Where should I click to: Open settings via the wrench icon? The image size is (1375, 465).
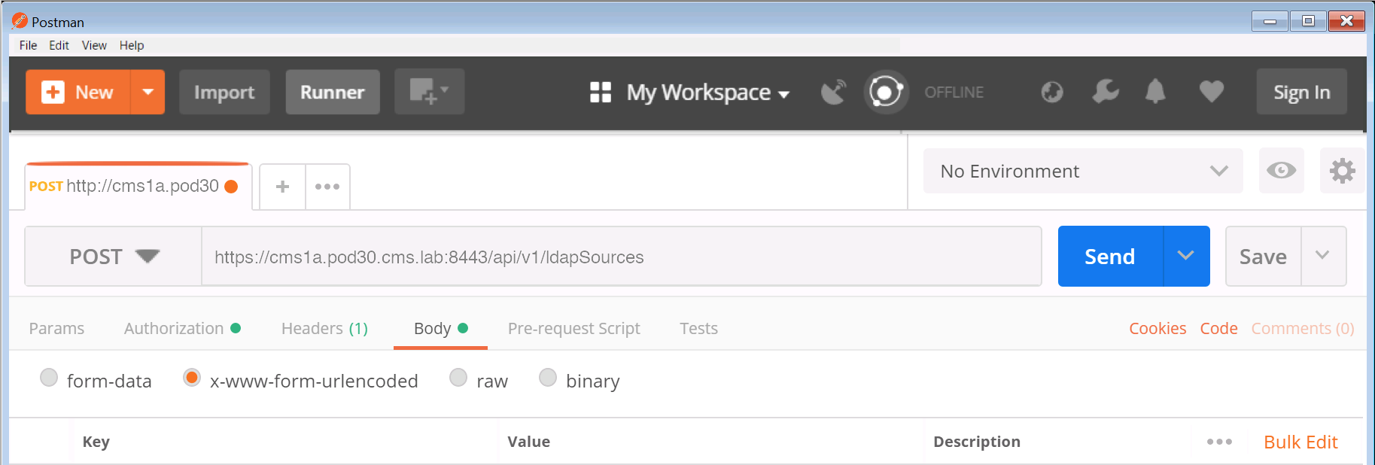point(1105,92)
